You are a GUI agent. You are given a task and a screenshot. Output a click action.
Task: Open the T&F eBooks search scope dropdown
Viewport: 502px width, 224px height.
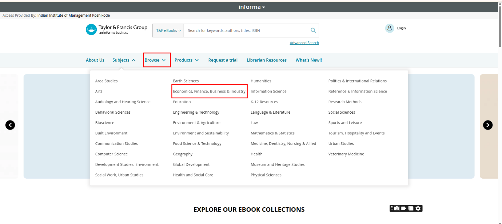pyautogui.click(x=168, y=30)
